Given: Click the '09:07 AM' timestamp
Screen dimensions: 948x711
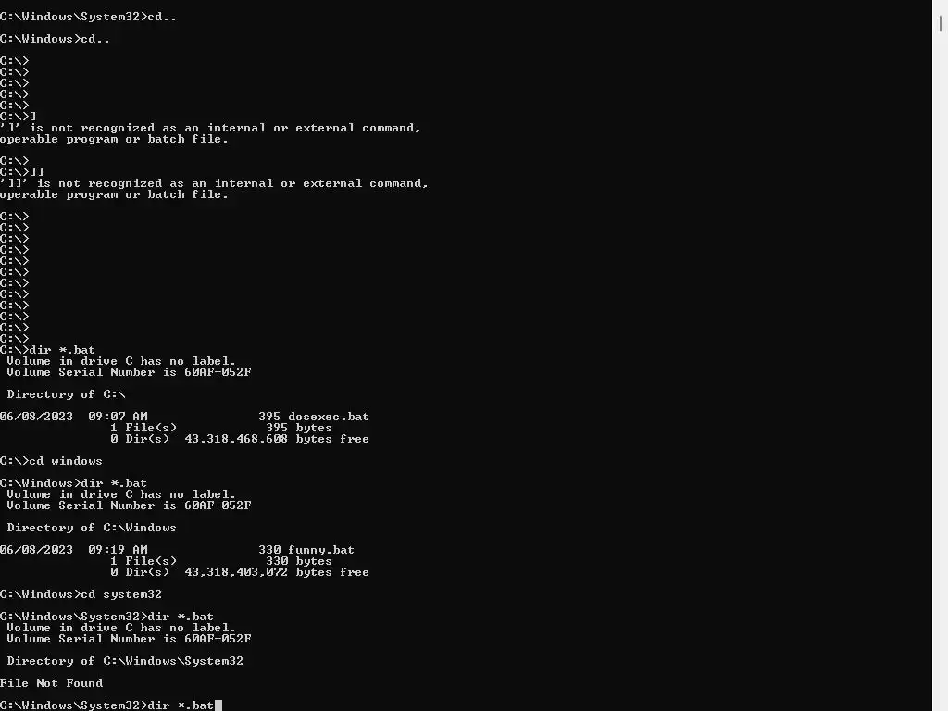Looking at the screenshot, I should click(118, 417).
